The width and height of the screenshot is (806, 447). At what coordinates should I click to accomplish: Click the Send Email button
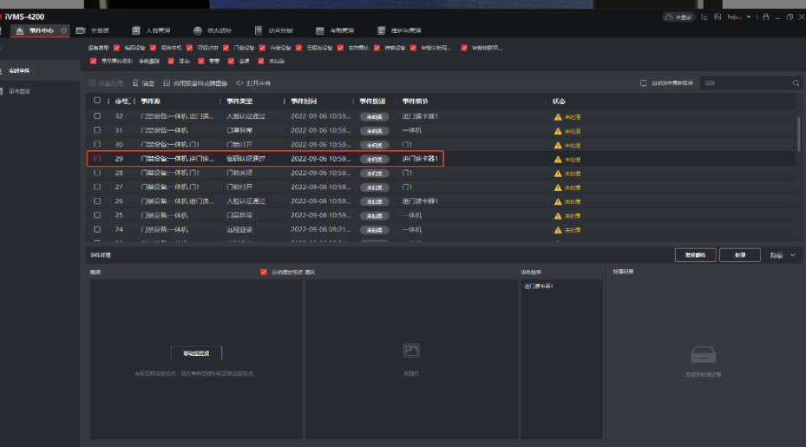695,255
